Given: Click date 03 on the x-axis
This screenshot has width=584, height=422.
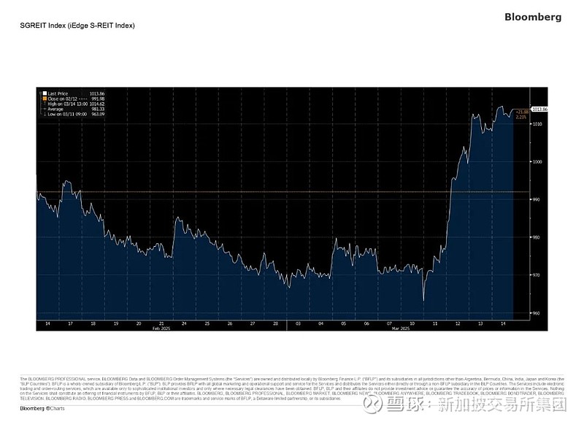Looking at the screenshot, I should [298, 323].
